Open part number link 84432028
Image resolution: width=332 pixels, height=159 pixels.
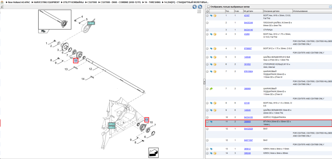click(248, 129)
